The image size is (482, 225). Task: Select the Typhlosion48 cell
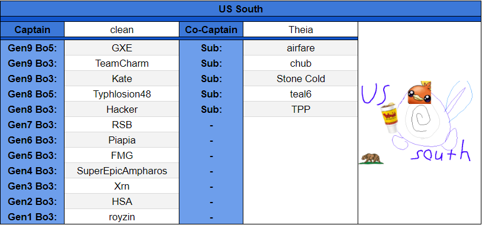(122, 94)
